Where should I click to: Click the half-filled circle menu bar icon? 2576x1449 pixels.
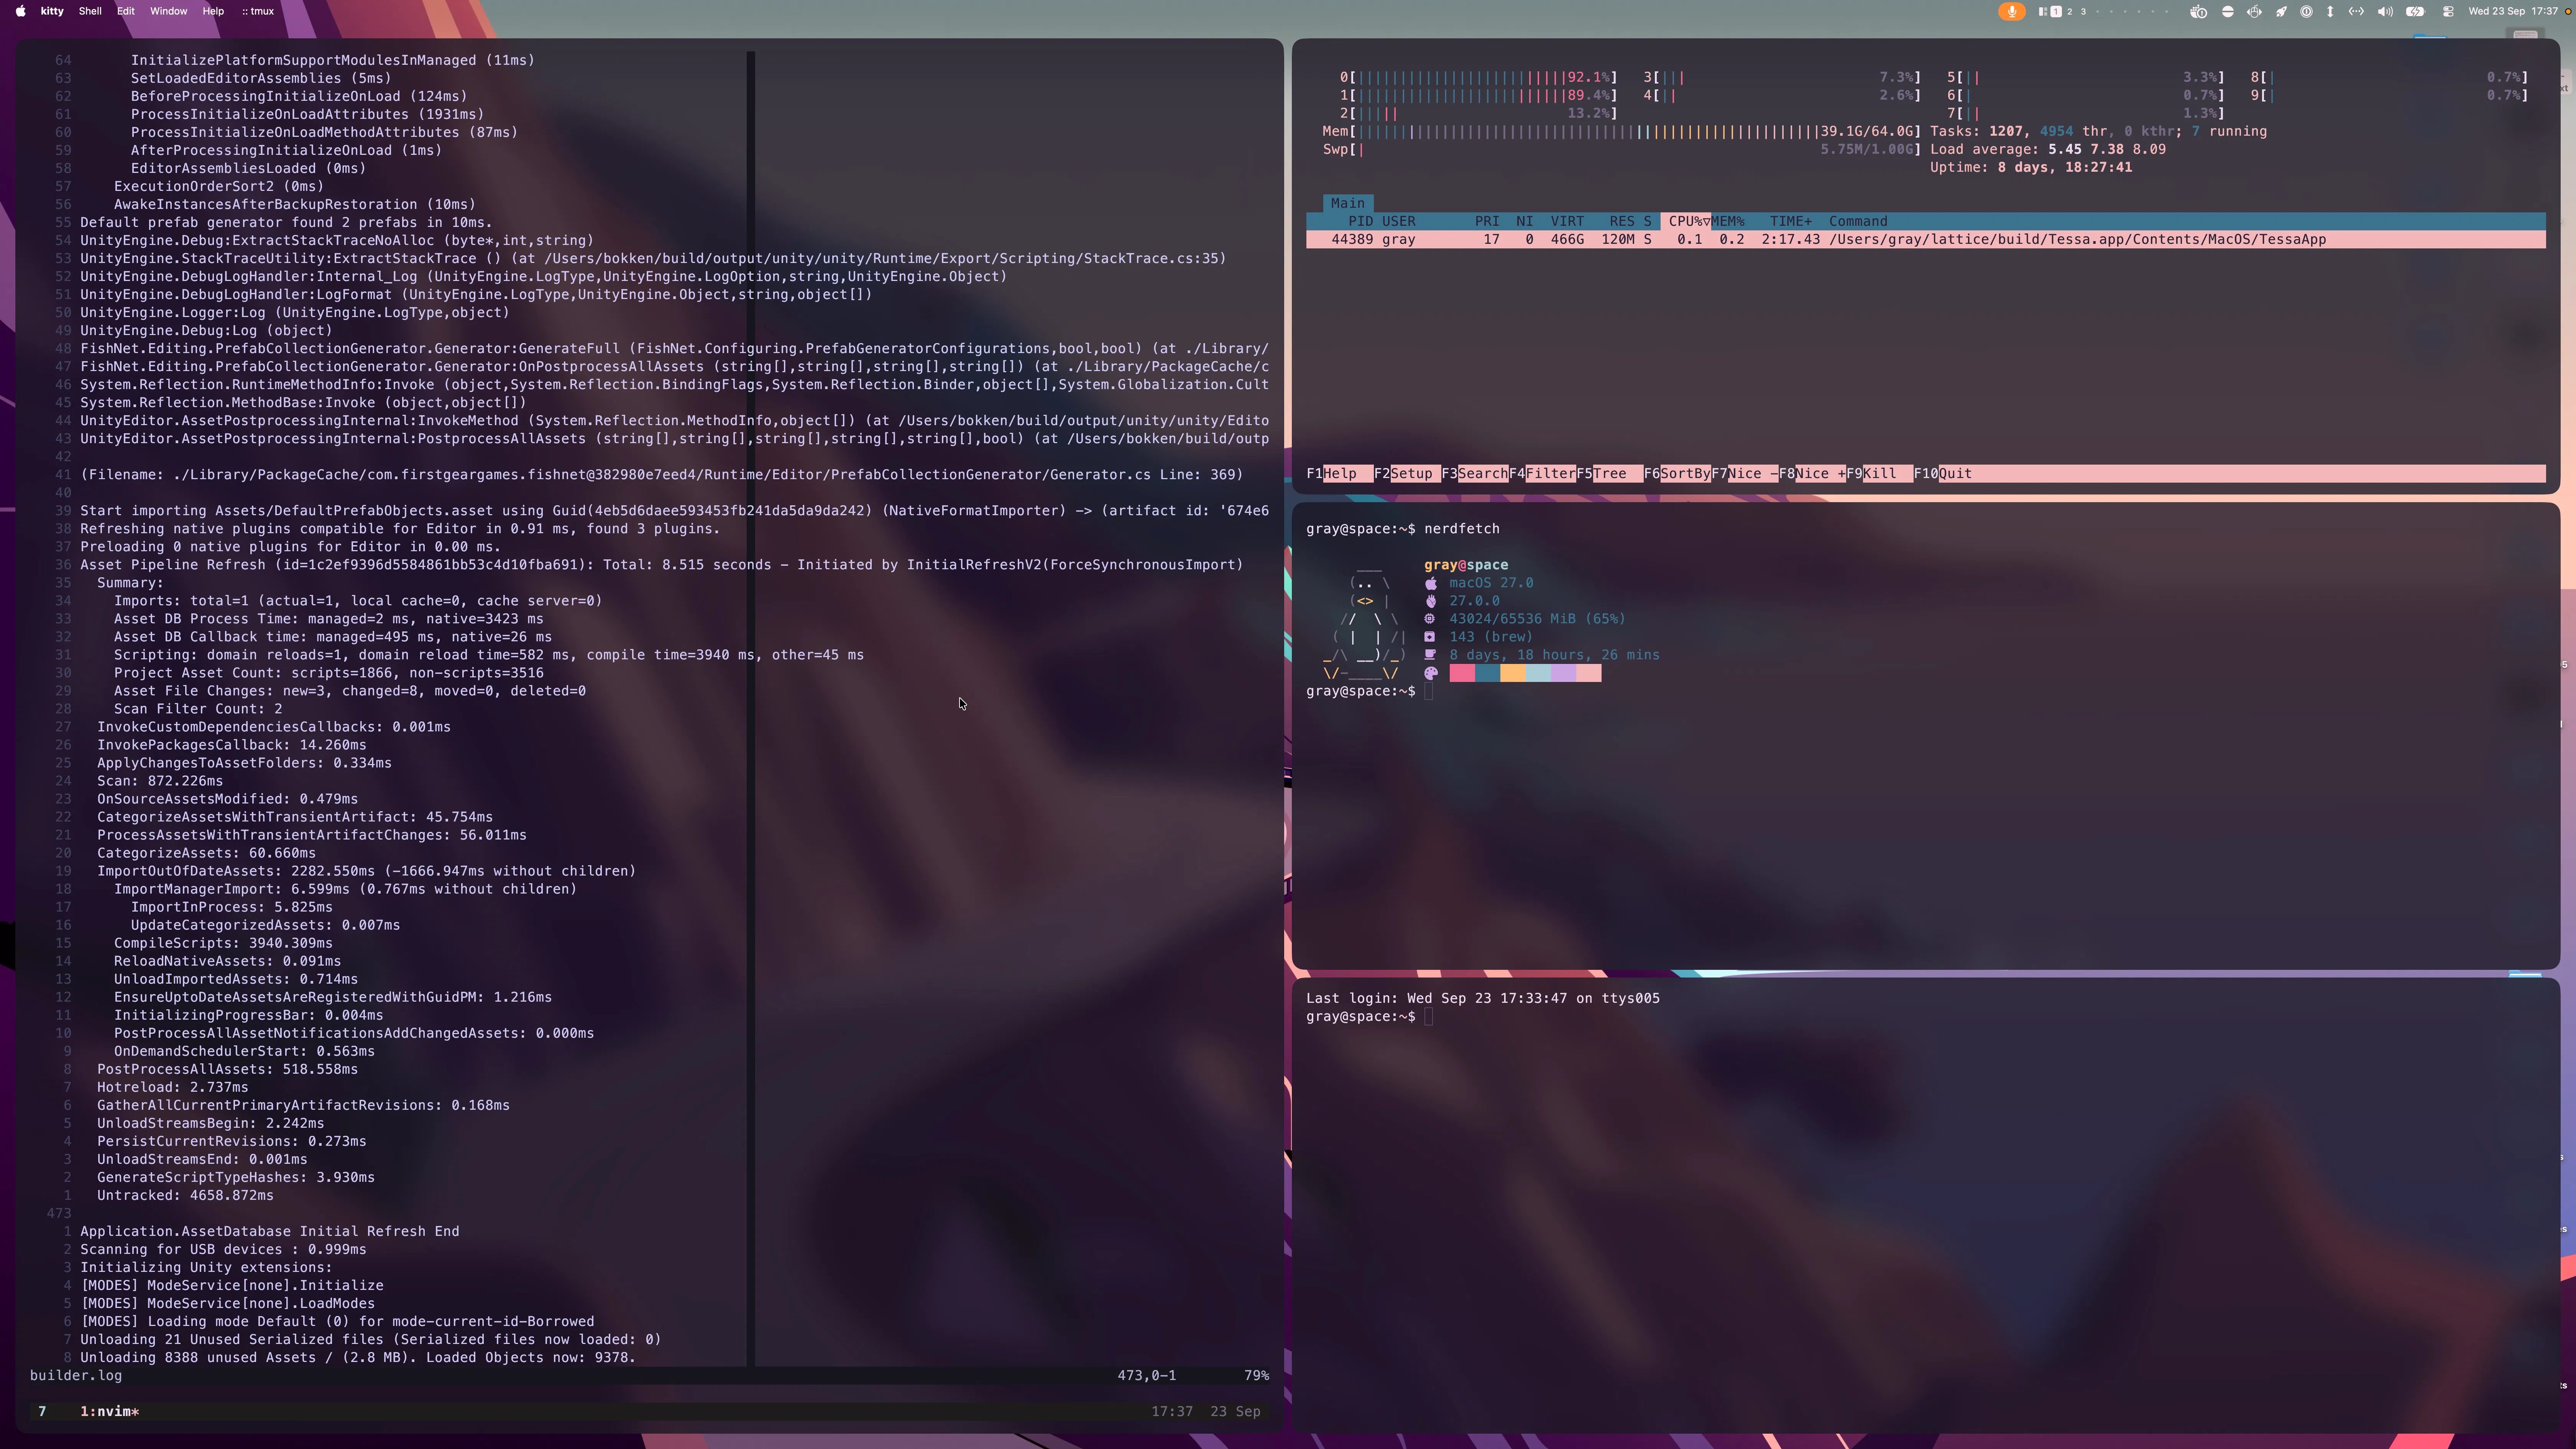[2227, 11]
